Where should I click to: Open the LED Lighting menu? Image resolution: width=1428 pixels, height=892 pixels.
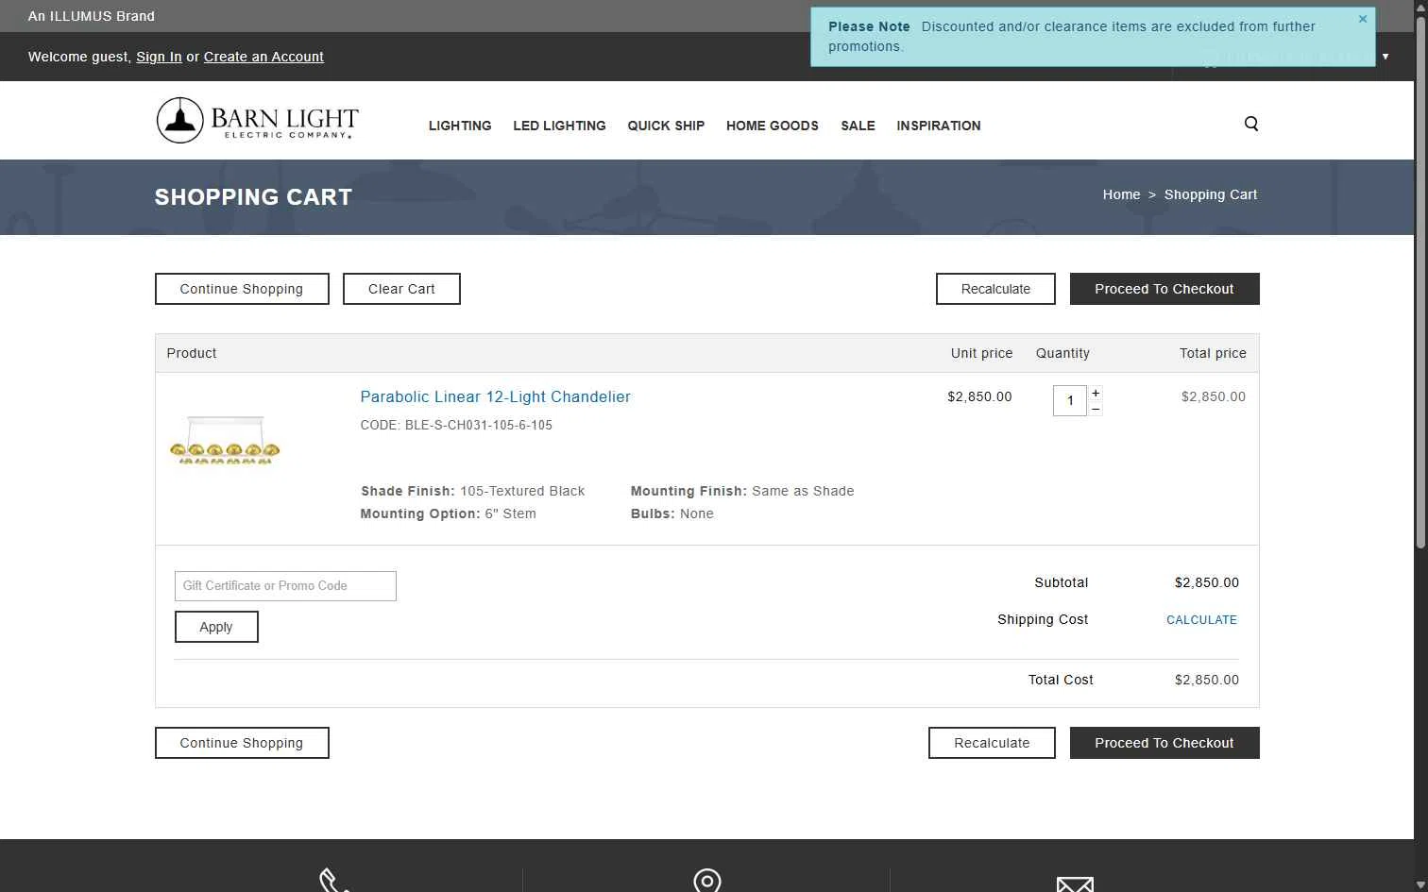tap(559, 126)
